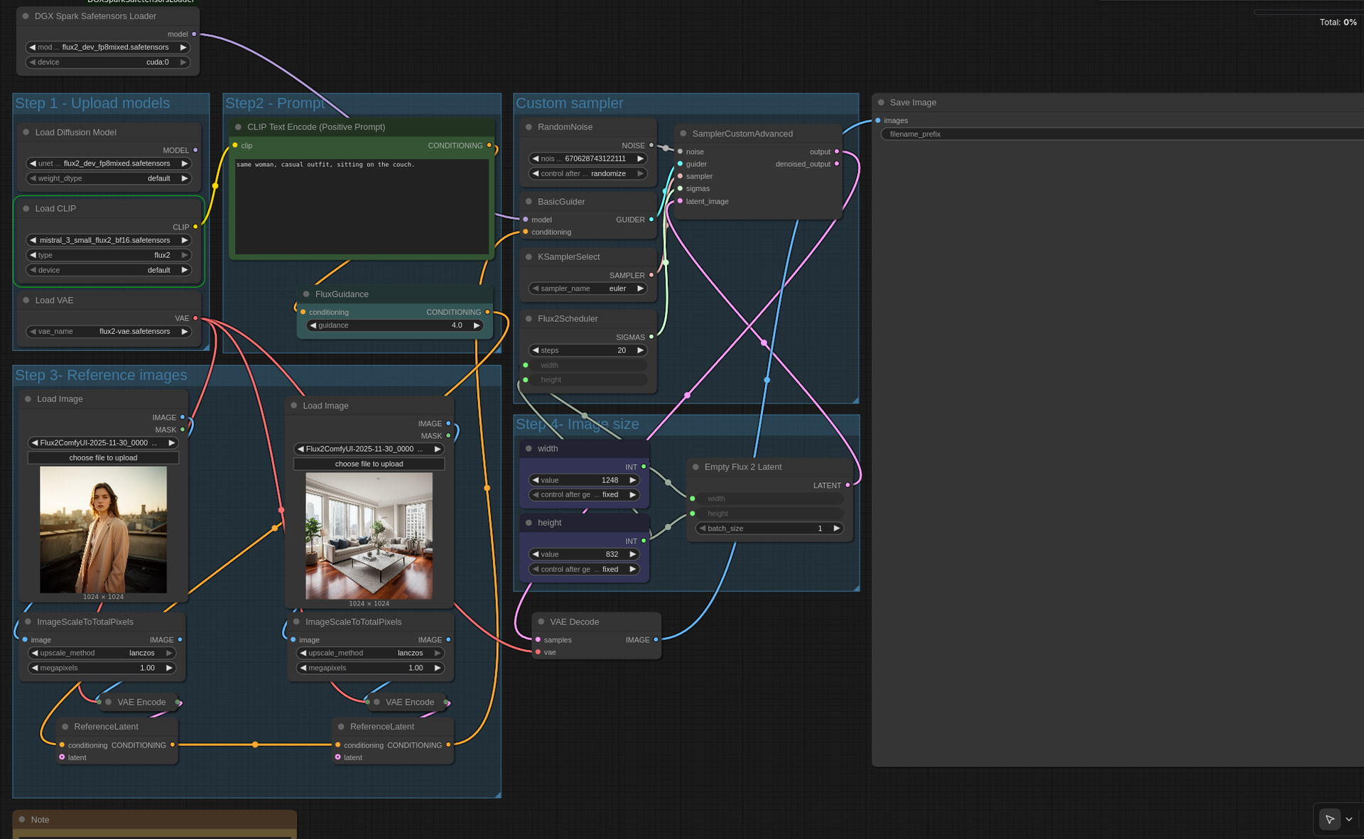Click the positive prompt text area
This screenshot has width=1364, height=839.
pyautogui.click(x=362, y=206)
